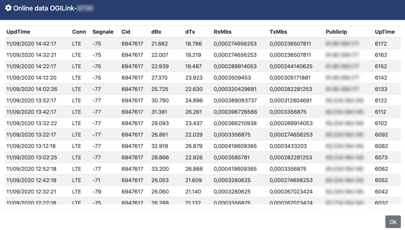Click timestamp 11/09/2020 14:42:17
This screenshot has height=230, width=405.
[31, 44]
